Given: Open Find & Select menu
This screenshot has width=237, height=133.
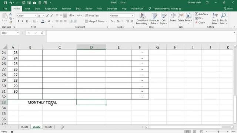Looking at the screenshot, I should click(x=223, y=19).
